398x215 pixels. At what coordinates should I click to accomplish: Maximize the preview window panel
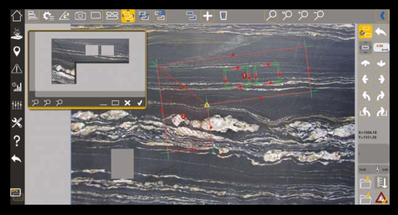tap(115, 103)
